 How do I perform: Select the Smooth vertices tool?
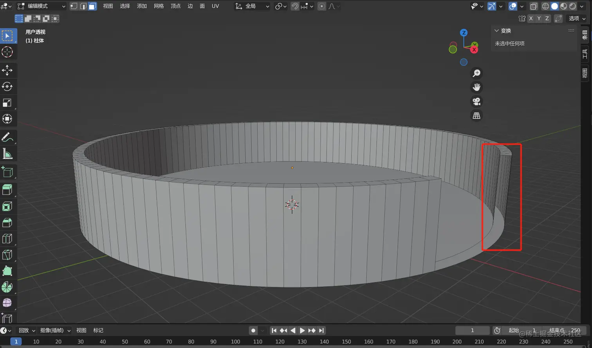(7, 303)
